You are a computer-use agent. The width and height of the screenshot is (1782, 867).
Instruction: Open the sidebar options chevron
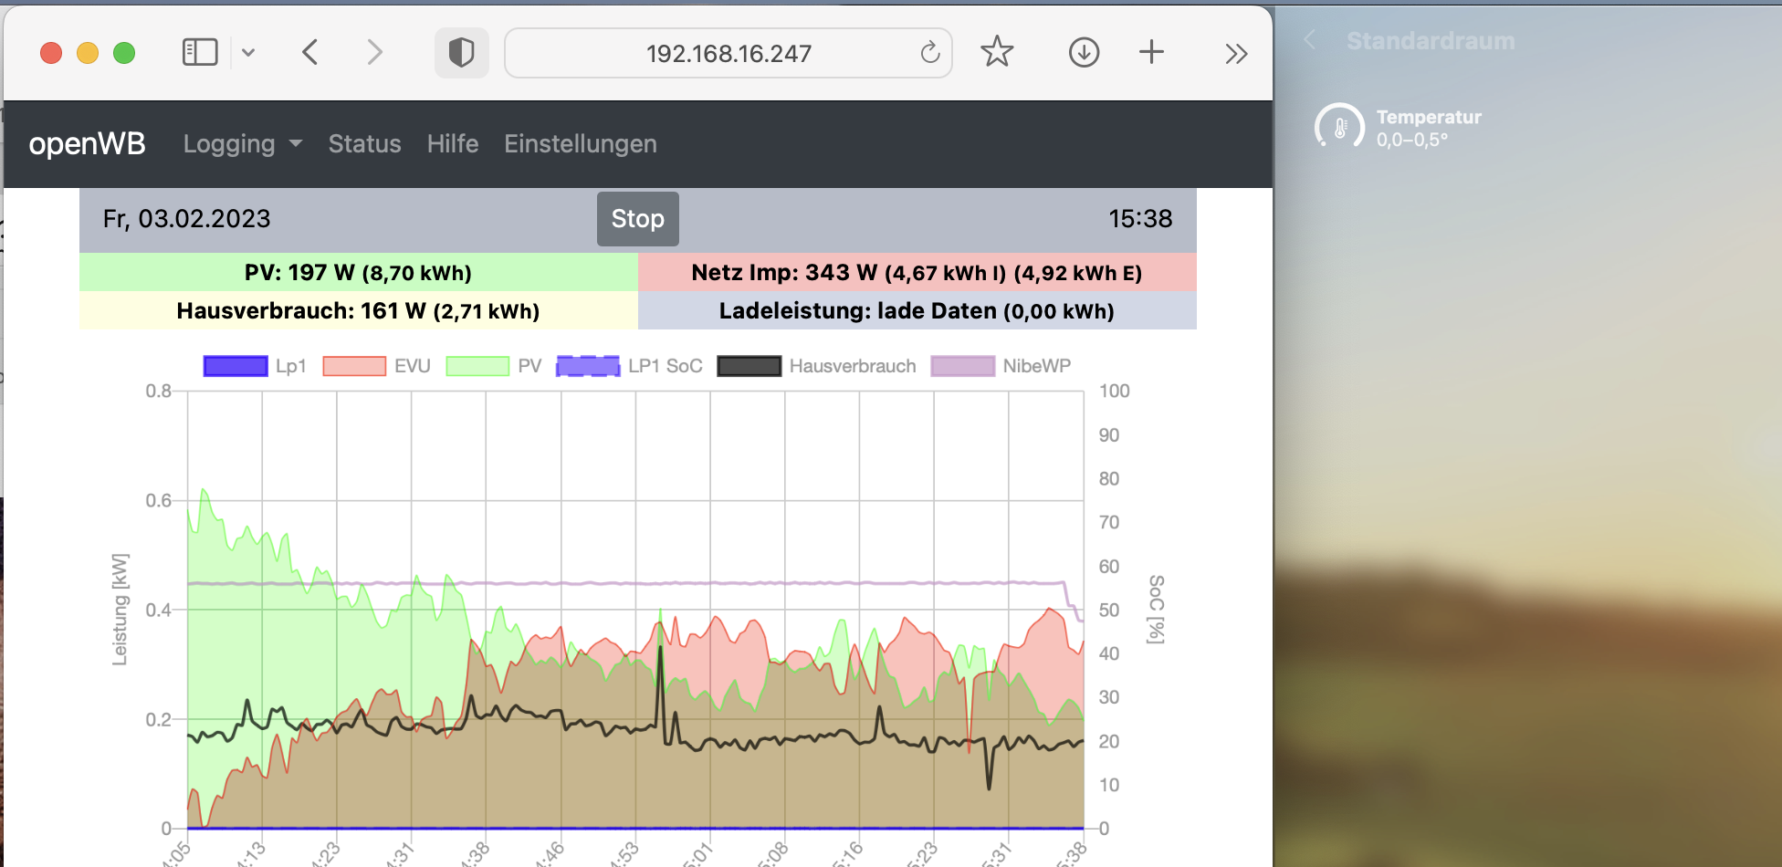(248, 53)
